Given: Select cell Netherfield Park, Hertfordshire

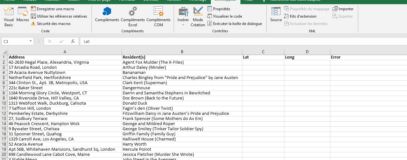Looking at the screenshot, I should coord(65,78).
